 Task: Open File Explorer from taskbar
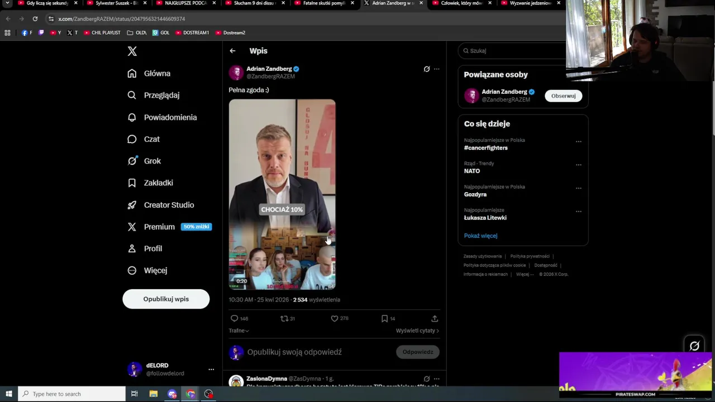tap(154, 394)
